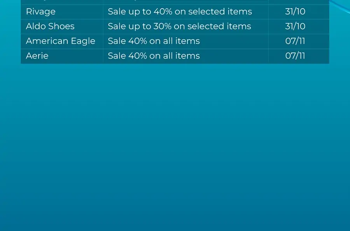Select Aldo Shoes' 30% sale offer text

tap(179, 26)
